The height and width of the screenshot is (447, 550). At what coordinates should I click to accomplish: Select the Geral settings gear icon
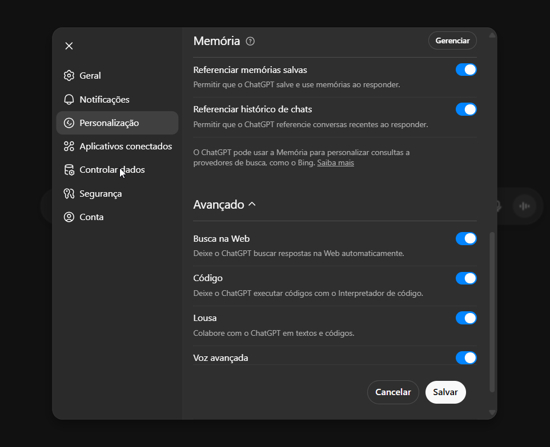[69, 75]
